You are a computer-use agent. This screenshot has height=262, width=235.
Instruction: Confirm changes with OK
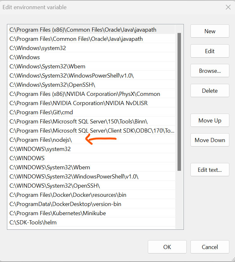pos(167,247)
